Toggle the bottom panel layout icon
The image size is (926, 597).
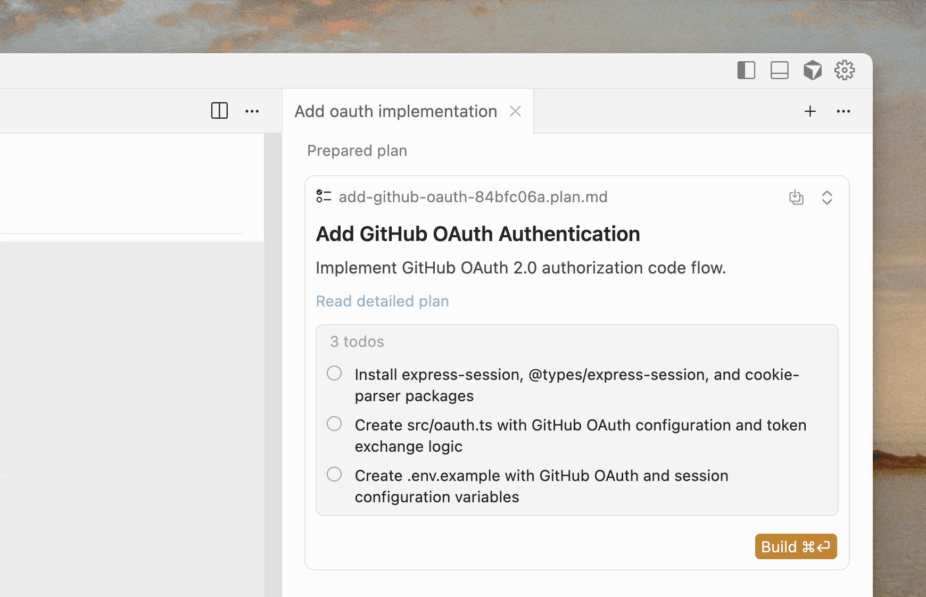coord(779,70)
